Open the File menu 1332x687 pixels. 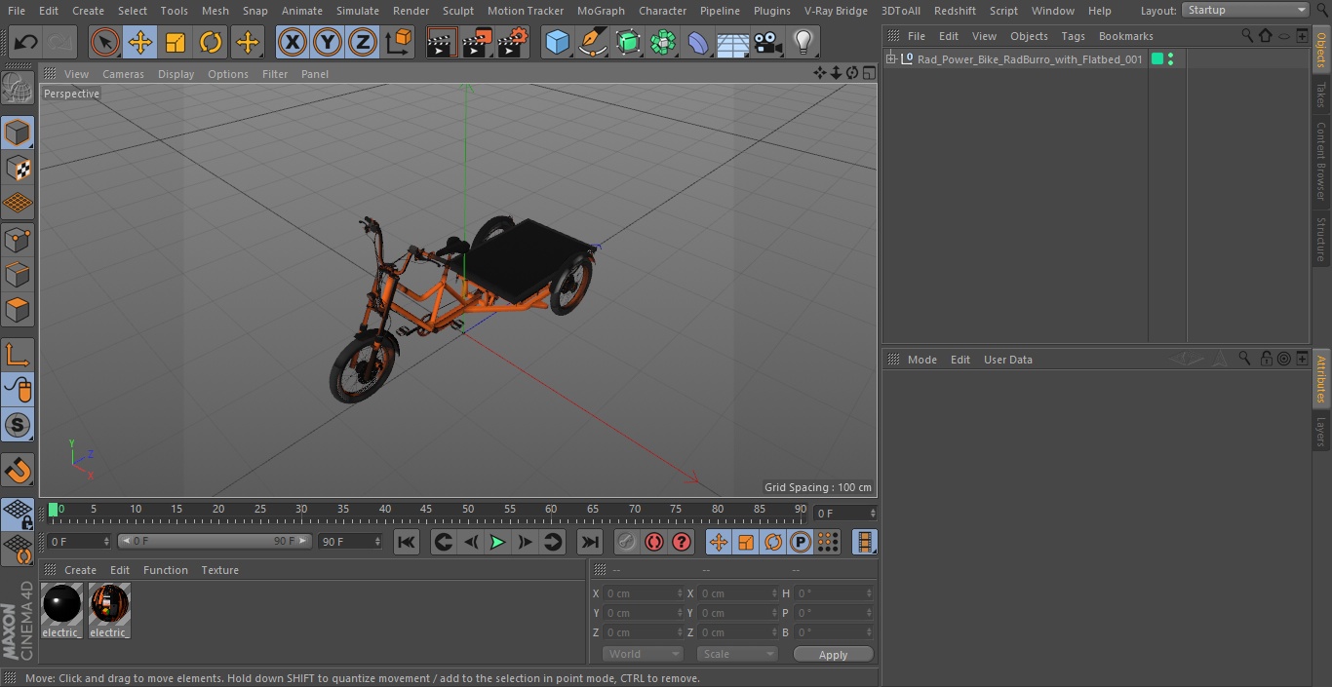[x=16, y=11]
